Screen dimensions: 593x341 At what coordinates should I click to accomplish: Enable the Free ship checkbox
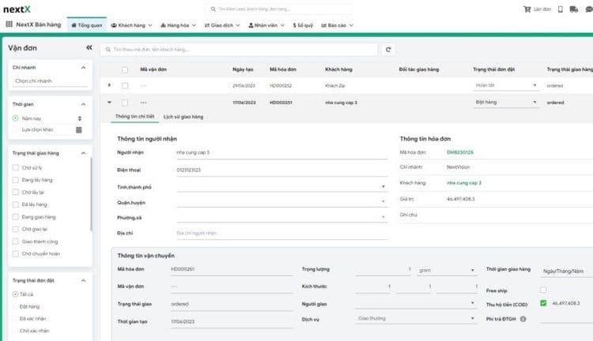point(542,290)
